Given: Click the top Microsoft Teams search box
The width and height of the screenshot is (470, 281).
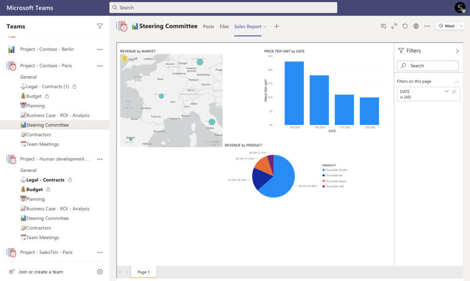Looking at the screenshot, I should 224,7.
